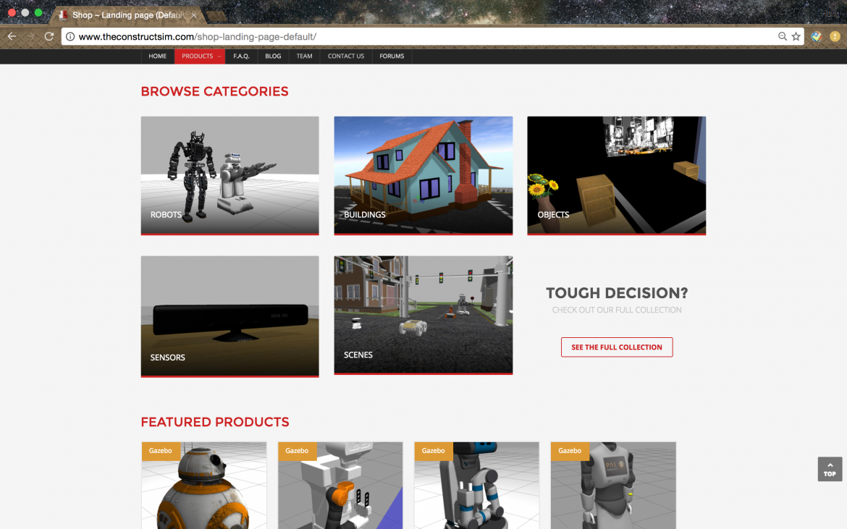The image size is (847, 529).
Task: Click the zoom magnifier icon in address bar
Action: (x=783, y=36)
